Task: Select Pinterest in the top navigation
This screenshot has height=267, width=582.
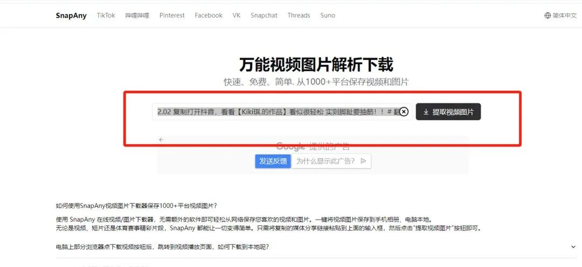Action: [172, 16]
